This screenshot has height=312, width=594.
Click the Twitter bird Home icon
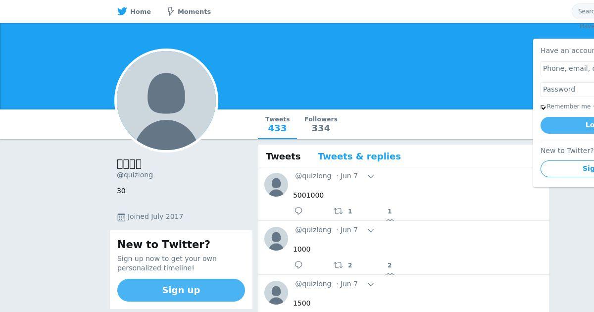122,11
